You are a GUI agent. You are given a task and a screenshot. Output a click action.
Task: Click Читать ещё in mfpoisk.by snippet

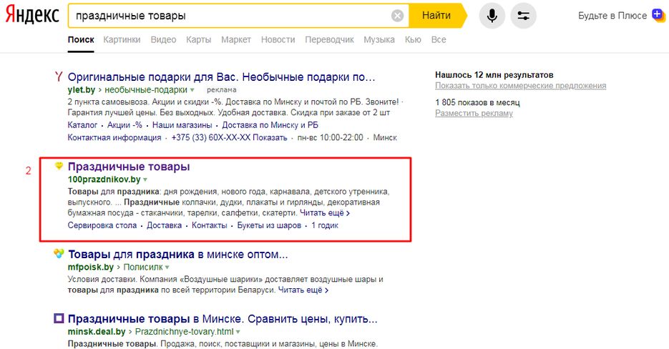(303, 290)
